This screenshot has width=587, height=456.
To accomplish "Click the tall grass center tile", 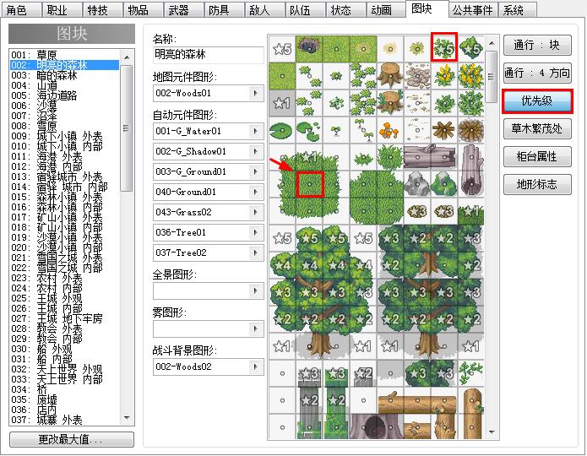I will coord(309,184).
